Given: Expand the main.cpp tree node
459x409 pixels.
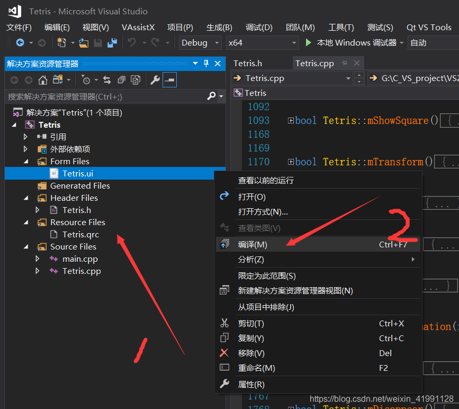Looking at the screenshot, I should coord(38,259).
